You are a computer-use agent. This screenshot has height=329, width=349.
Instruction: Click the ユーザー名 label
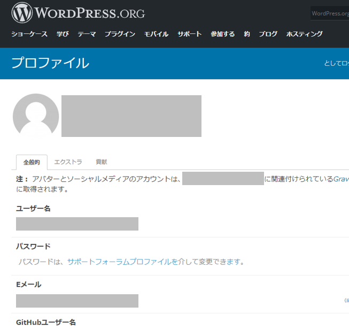[x=33, y=209]
